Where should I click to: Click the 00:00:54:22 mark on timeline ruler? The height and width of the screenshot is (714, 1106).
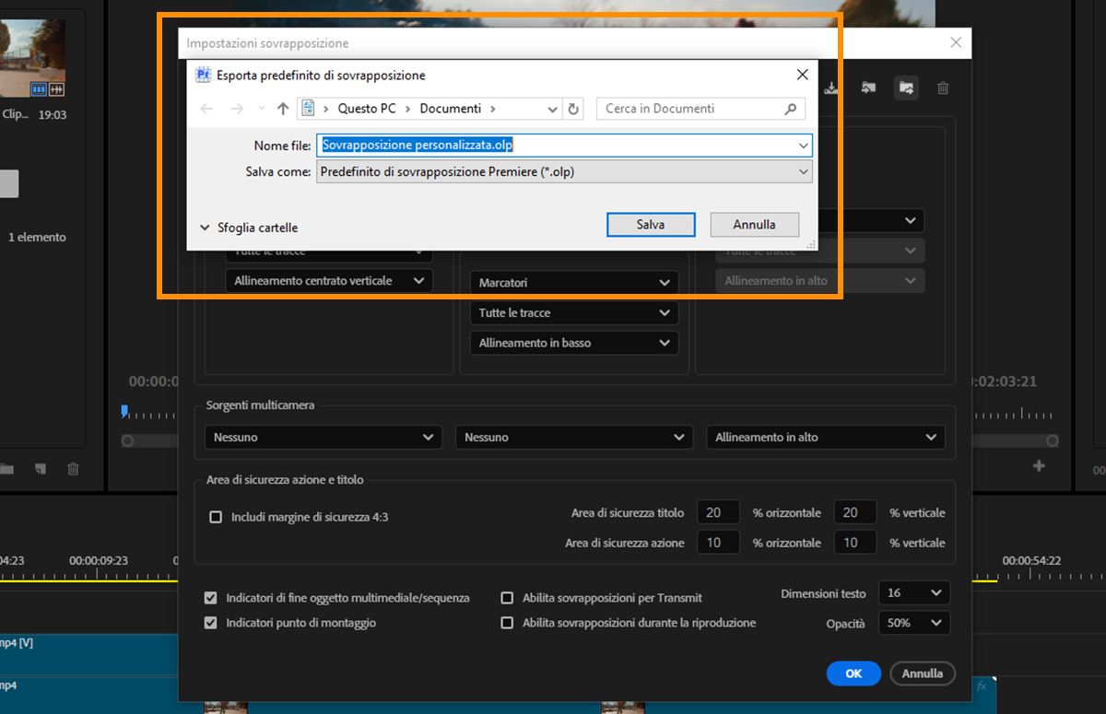(x=1031, y=560)
